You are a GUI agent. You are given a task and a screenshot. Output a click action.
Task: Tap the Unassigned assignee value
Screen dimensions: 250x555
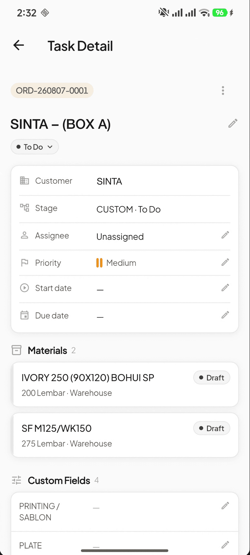[x=120, y=237]
